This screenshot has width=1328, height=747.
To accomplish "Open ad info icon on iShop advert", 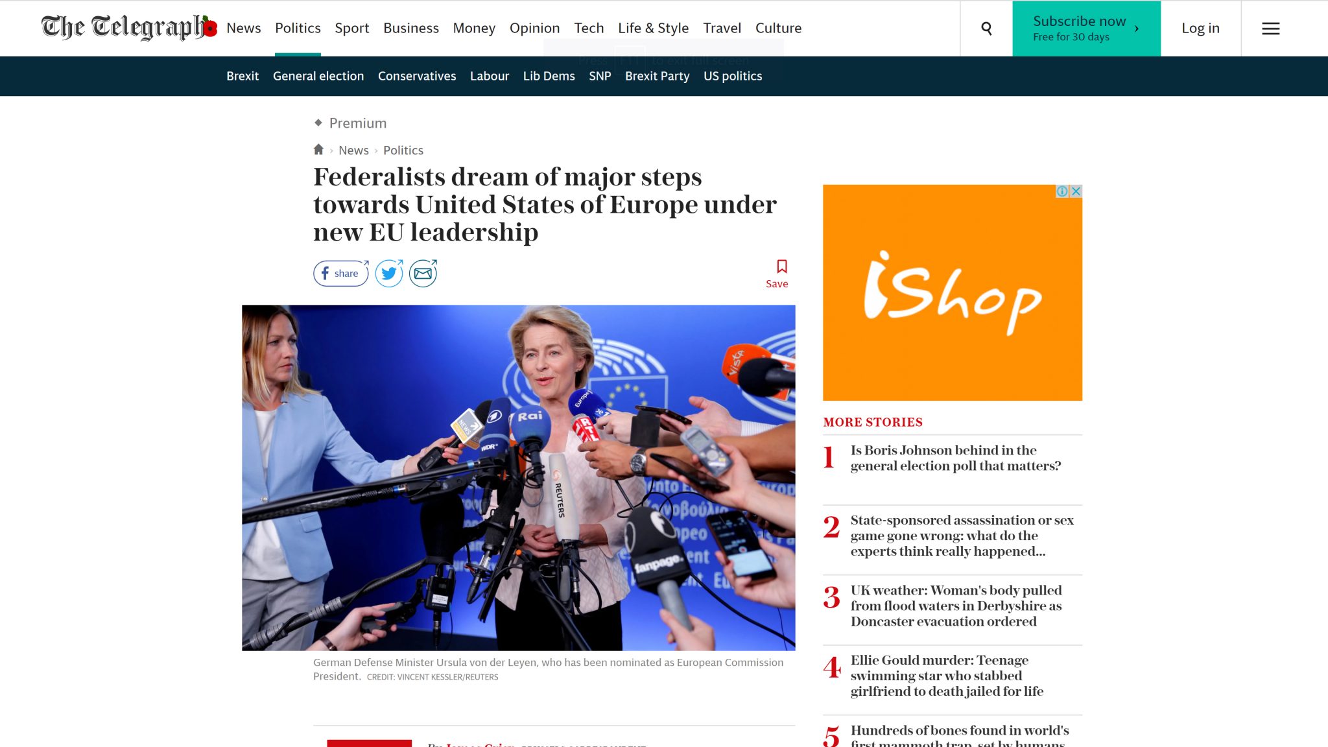I will [1062, 191].
